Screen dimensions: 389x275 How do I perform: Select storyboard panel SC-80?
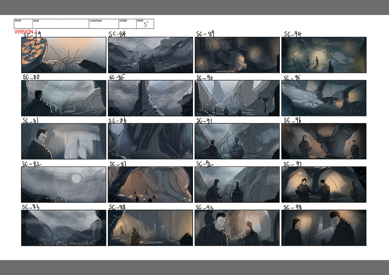point(64,98)
